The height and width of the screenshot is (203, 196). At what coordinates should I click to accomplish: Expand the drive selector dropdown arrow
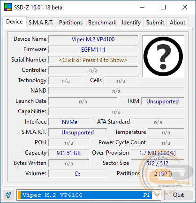[157, 195]
